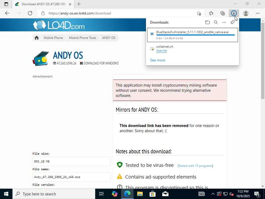Close the Download ANDY OS tab
This screenshot has width=265, height=199.
[x=70, y=4]
